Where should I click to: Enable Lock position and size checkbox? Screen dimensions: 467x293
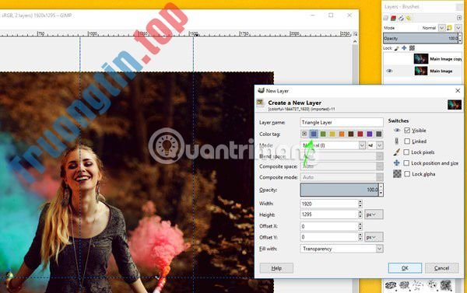(406, 163)
